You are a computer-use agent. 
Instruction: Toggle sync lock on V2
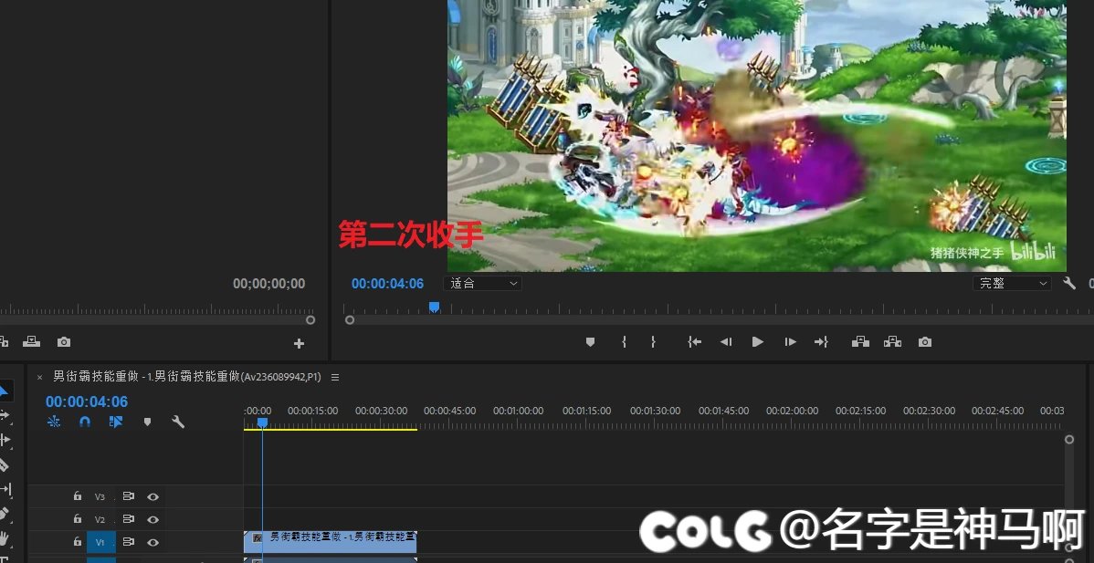click(129, 519)
